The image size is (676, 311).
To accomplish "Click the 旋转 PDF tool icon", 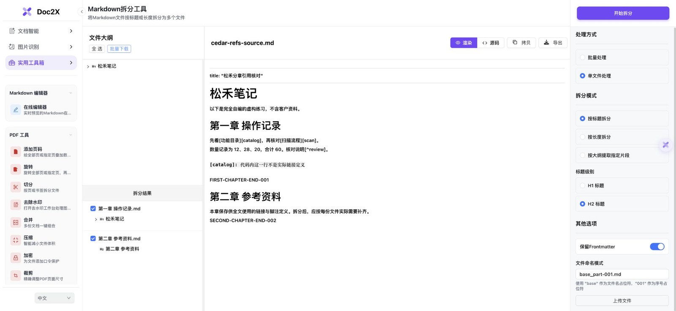I will [16, 169].
